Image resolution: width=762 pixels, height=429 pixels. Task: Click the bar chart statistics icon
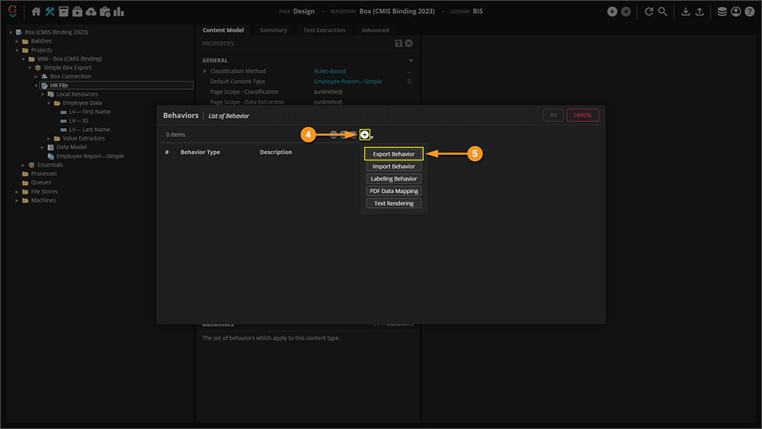(x=119, y=11)
